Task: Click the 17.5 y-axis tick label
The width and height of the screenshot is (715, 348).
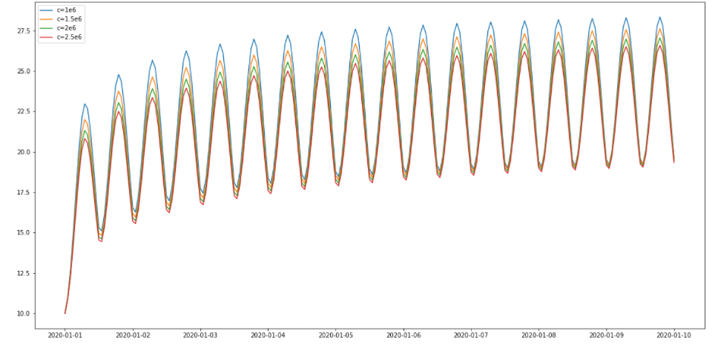Action: (x=24, y=192)
